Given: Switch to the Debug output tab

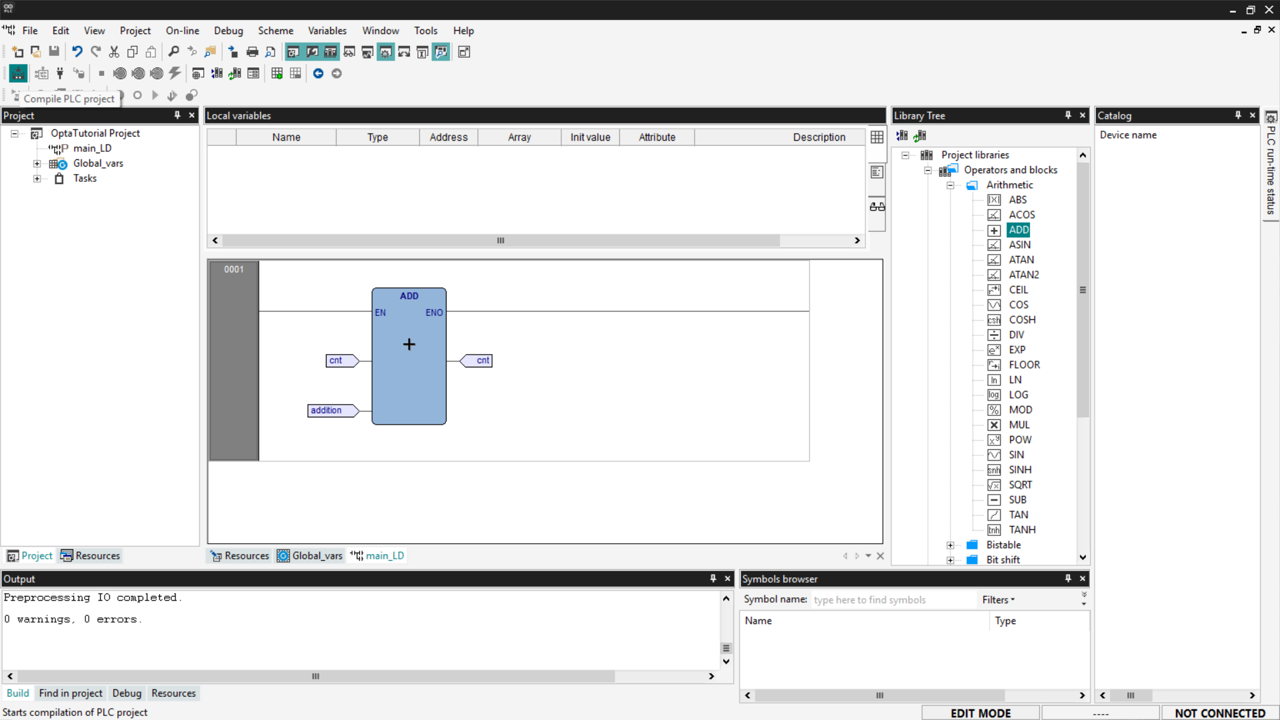Looking at the screenshot, I should coord(127,693).
